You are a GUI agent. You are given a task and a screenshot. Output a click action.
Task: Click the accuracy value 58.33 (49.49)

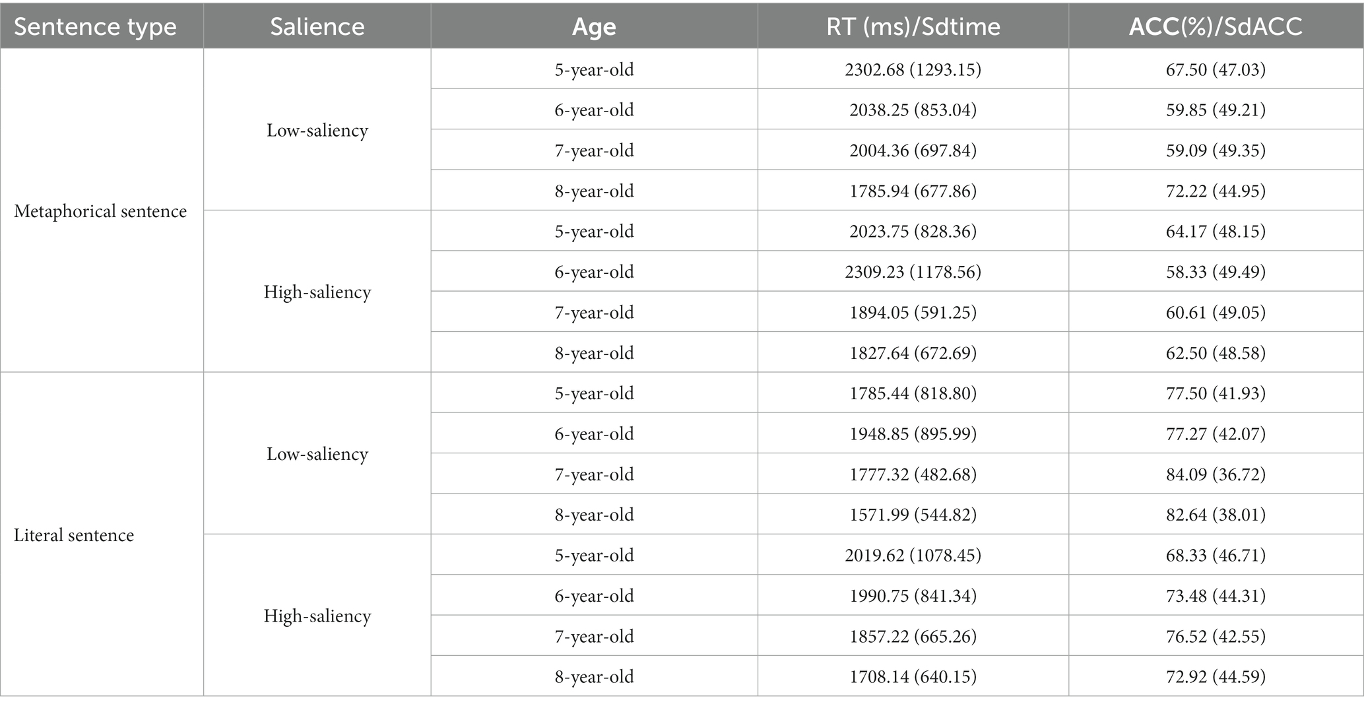1216,272
